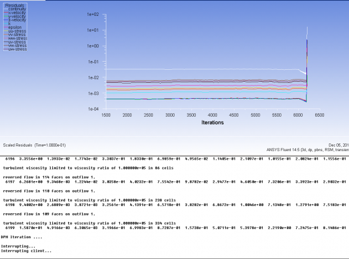Click the Scaled Residuals time caption
The width and height of the screenshot is (349, 259).
pos(34,145)
